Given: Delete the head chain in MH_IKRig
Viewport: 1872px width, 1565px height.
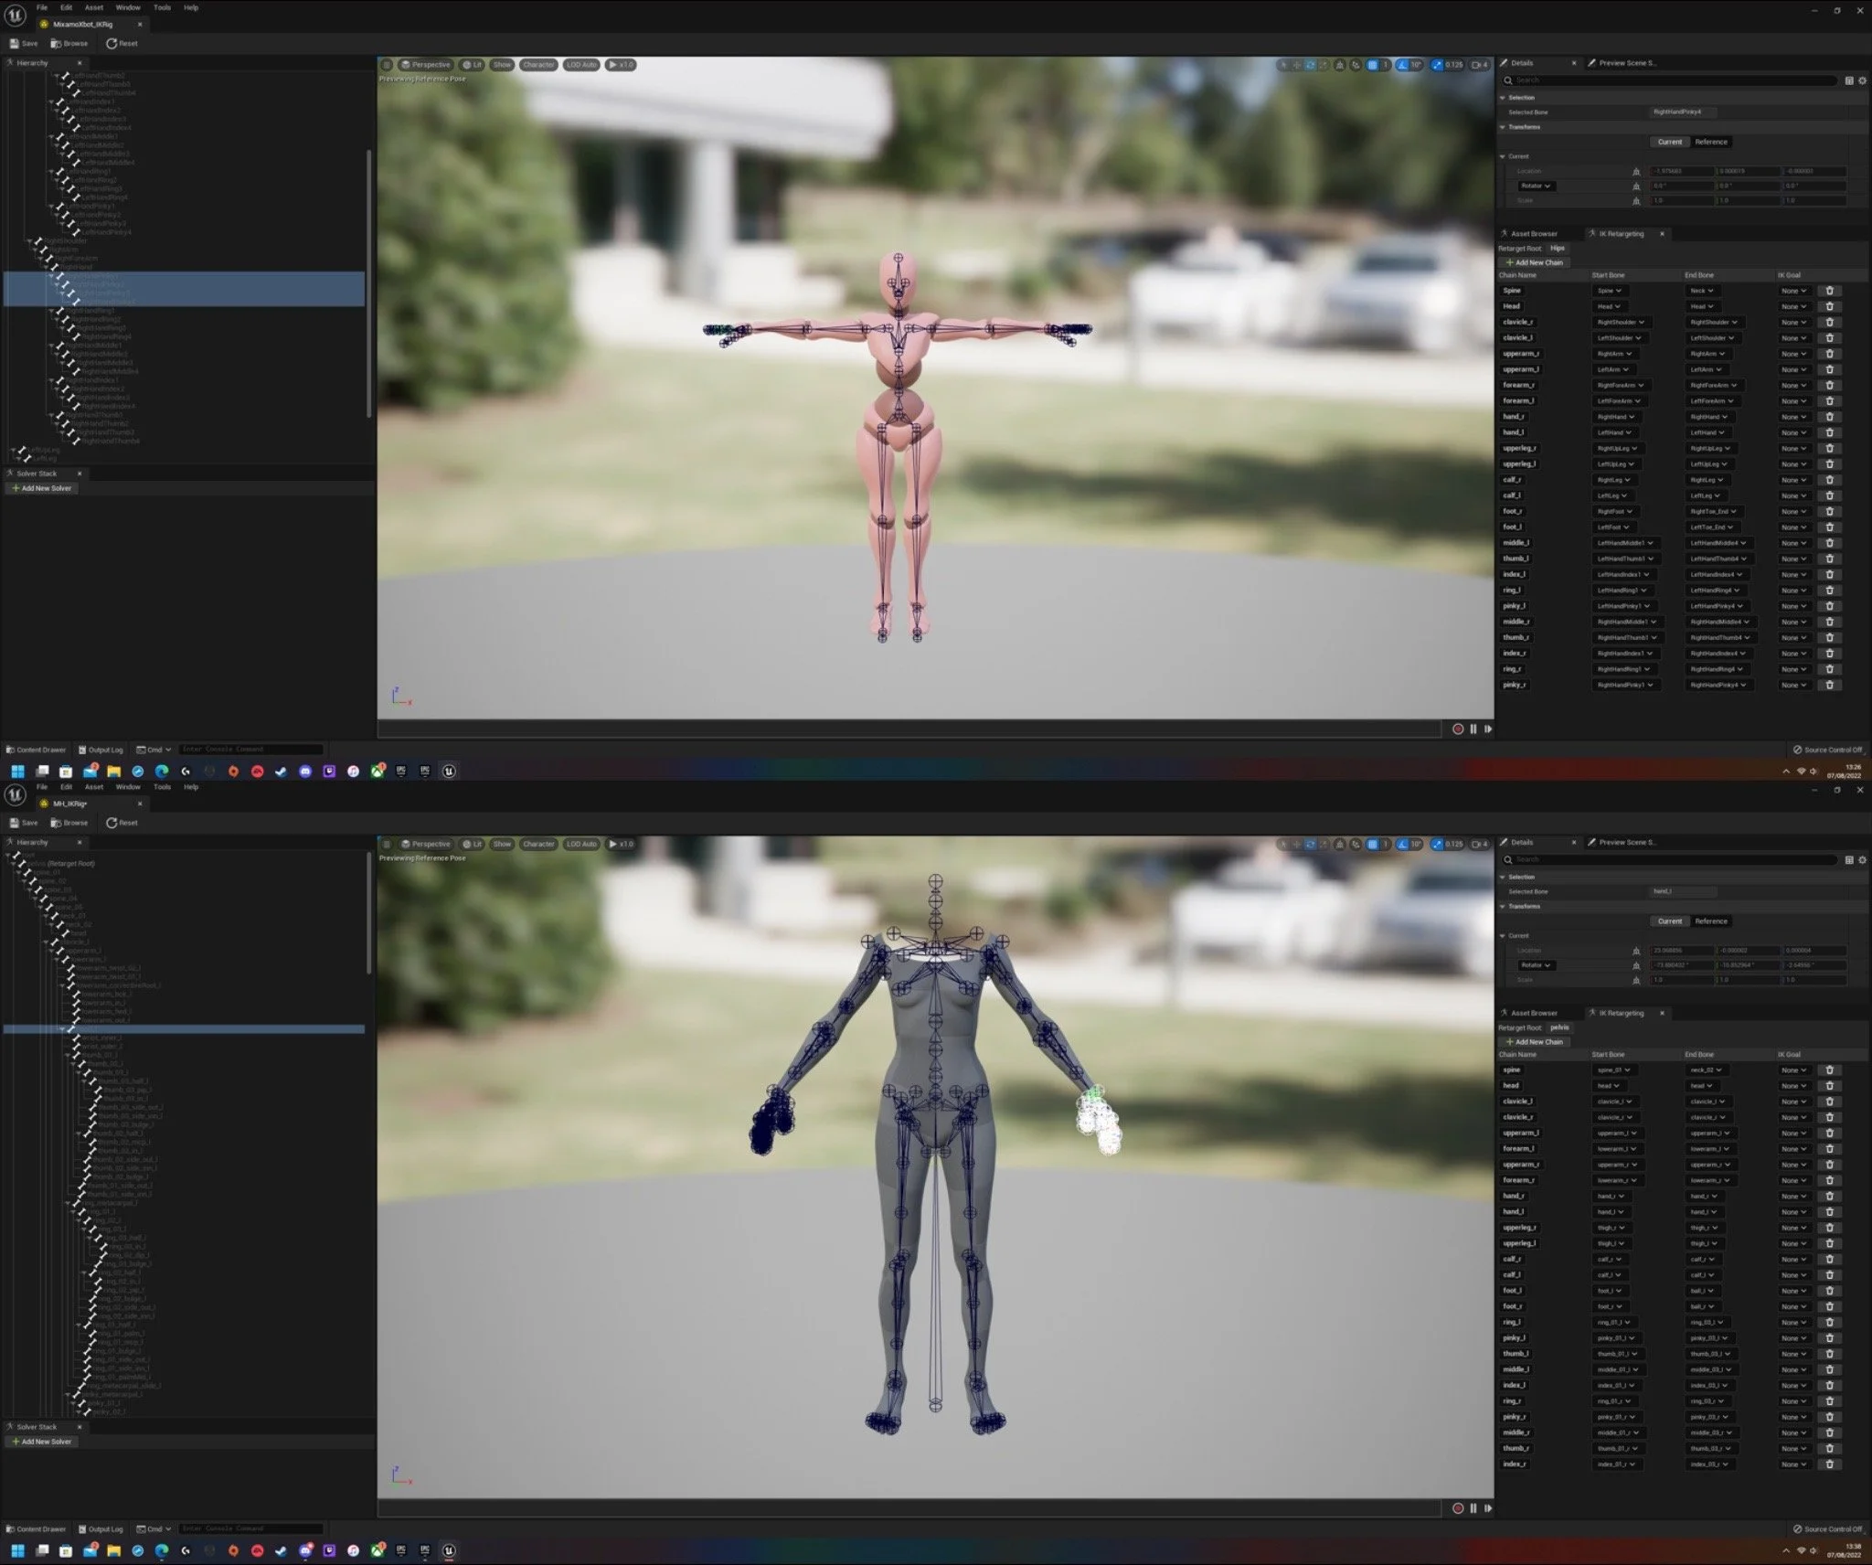Looking at the screenshot, I should [x=1830, y=1086].
